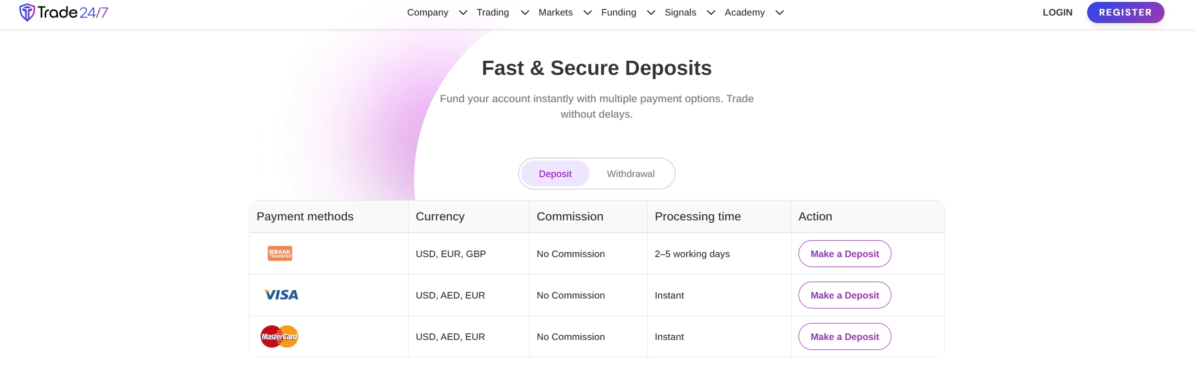
Task: Switch to the Withdrawal tab
Action: pyautogui.click(x=631, y=174)
